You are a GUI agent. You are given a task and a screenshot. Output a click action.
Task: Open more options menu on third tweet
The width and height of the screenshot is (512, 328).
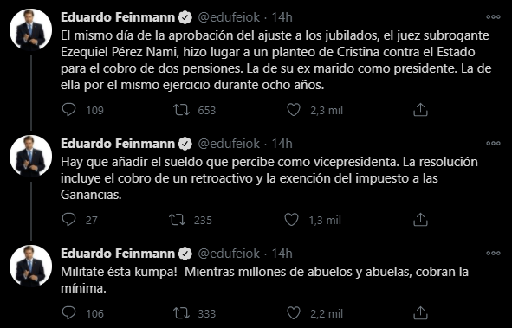click(493, 253)
